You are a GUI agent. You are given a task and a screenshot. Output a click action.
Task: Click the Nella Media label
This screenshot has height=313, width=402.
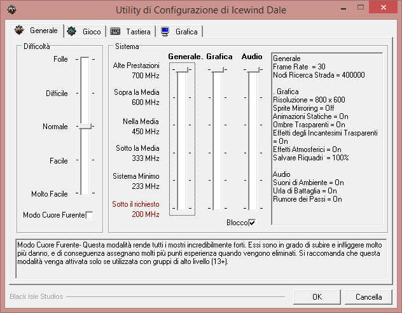point(141,122)
